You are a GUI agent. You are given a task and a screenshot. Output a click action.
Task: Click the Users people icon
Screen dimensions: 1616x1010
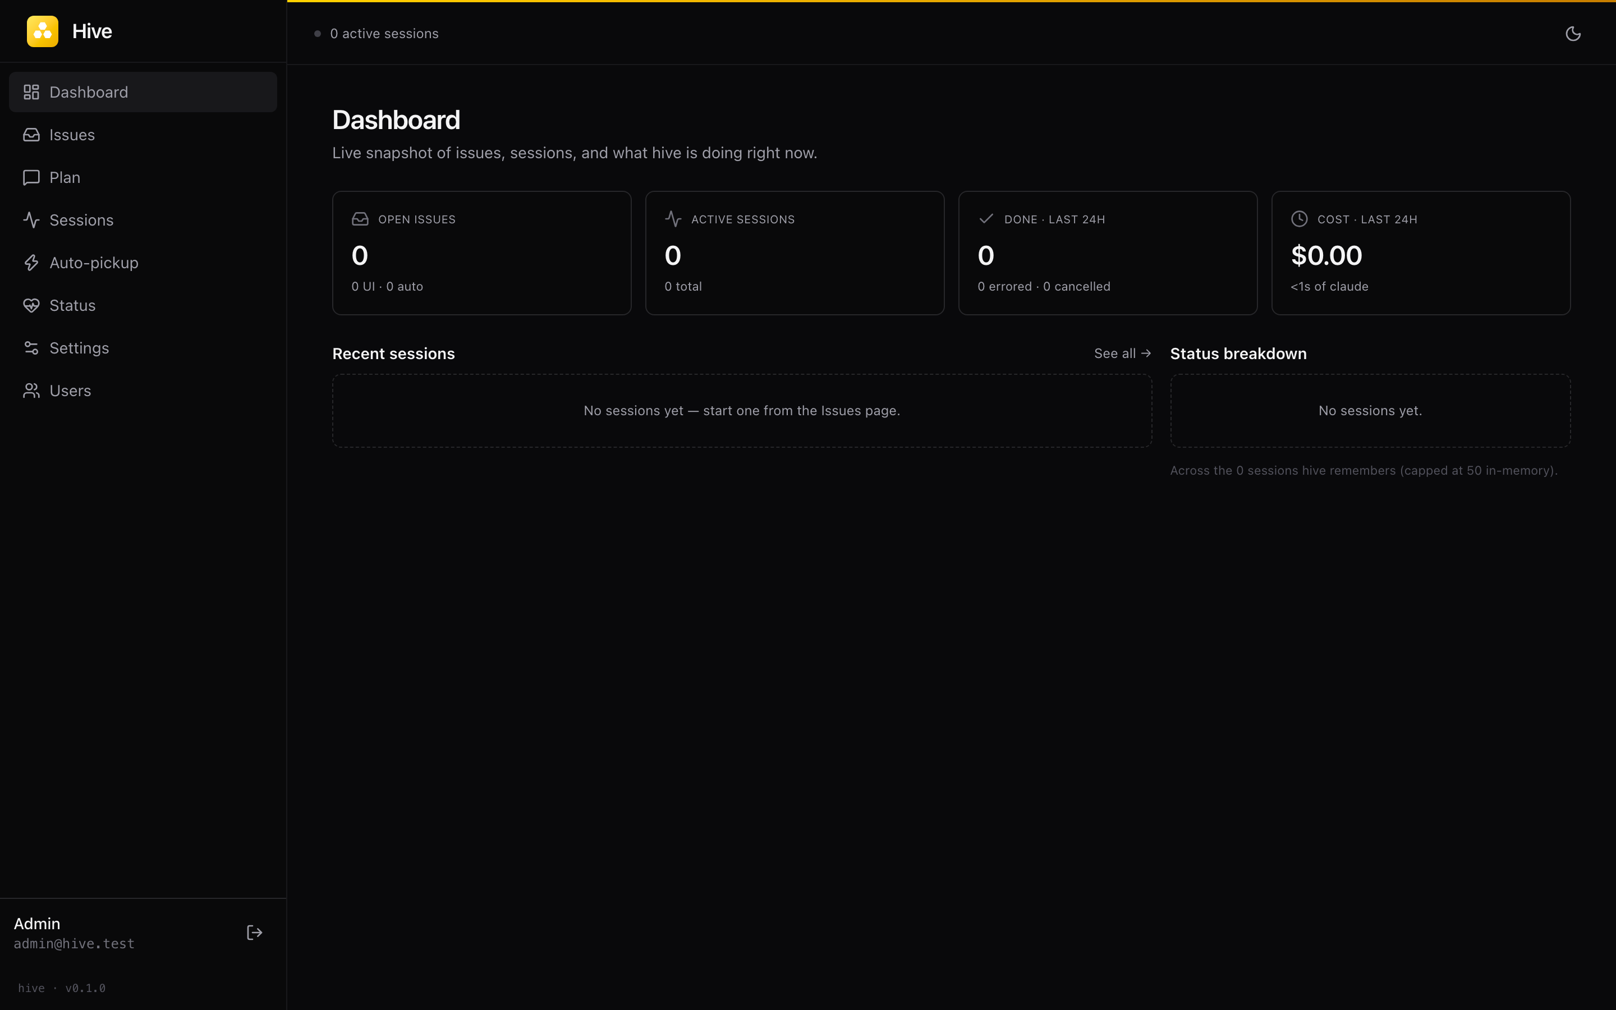click(31, 391)
